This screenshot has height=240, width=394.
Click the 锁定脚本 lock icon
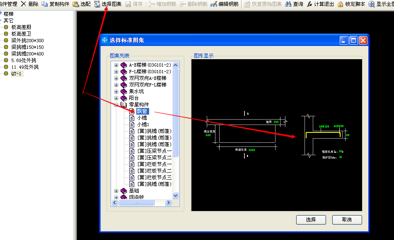[x=340, y=4]
